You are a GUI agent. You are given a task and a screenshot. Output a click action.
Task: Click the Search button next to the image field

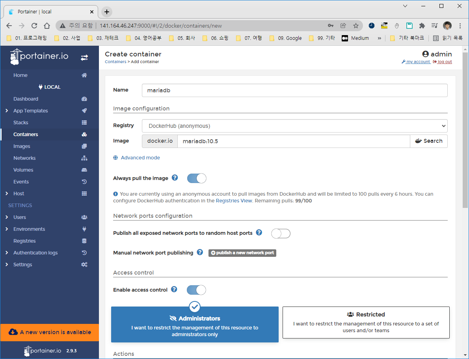428,141
